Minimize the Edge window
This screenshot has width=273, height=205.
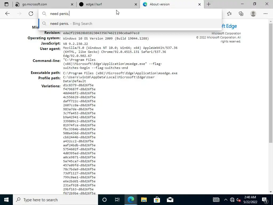point(242,4)
